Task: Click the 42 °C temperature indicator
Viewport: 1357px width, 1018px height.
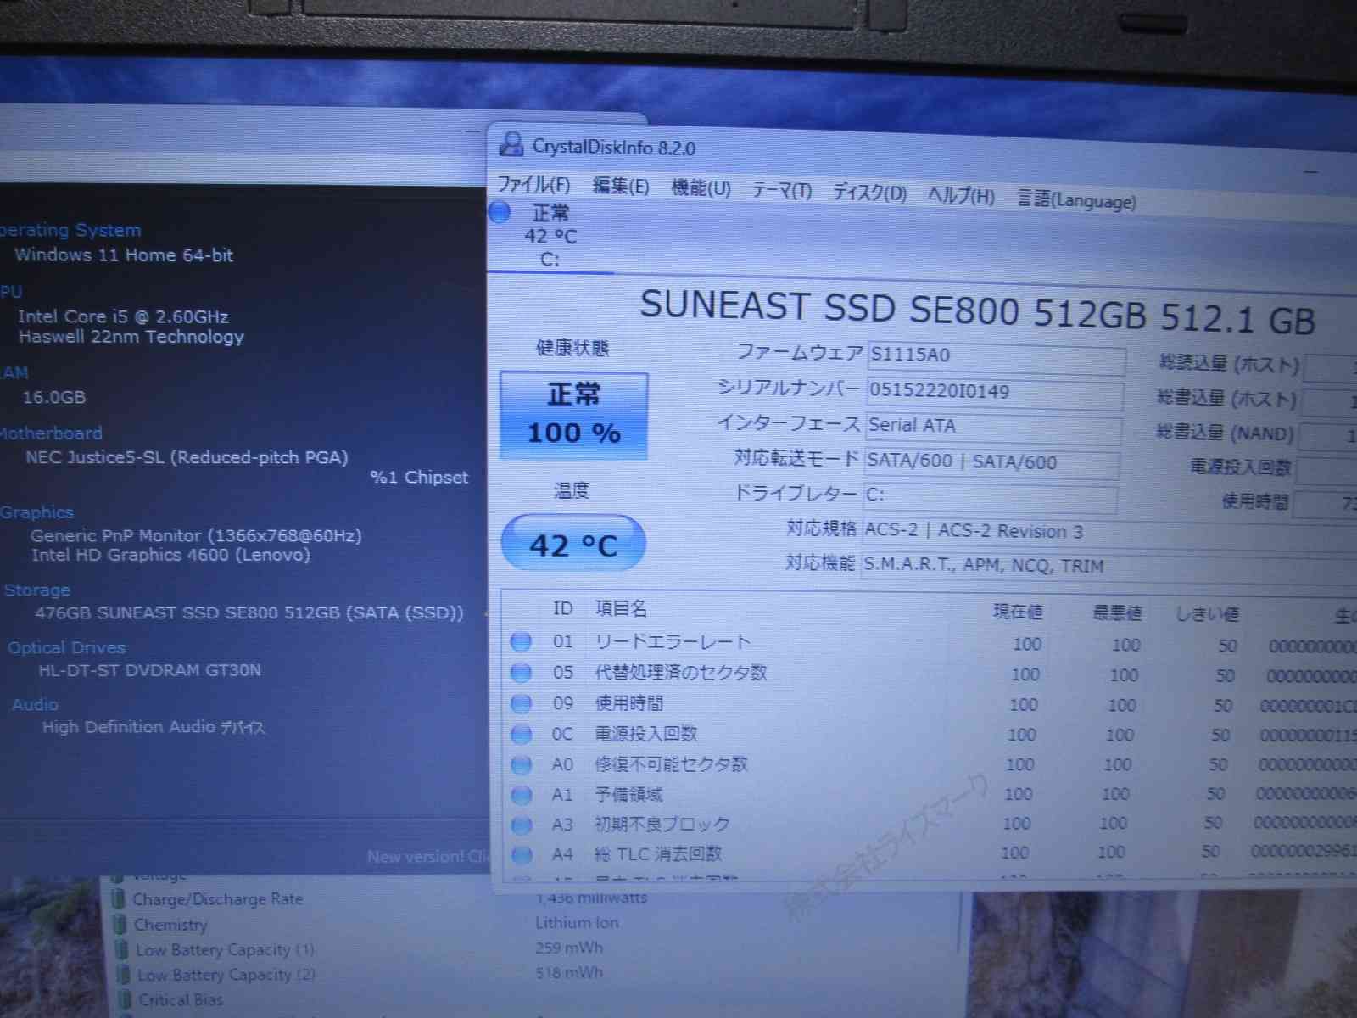Action: (x=572, y=544)
